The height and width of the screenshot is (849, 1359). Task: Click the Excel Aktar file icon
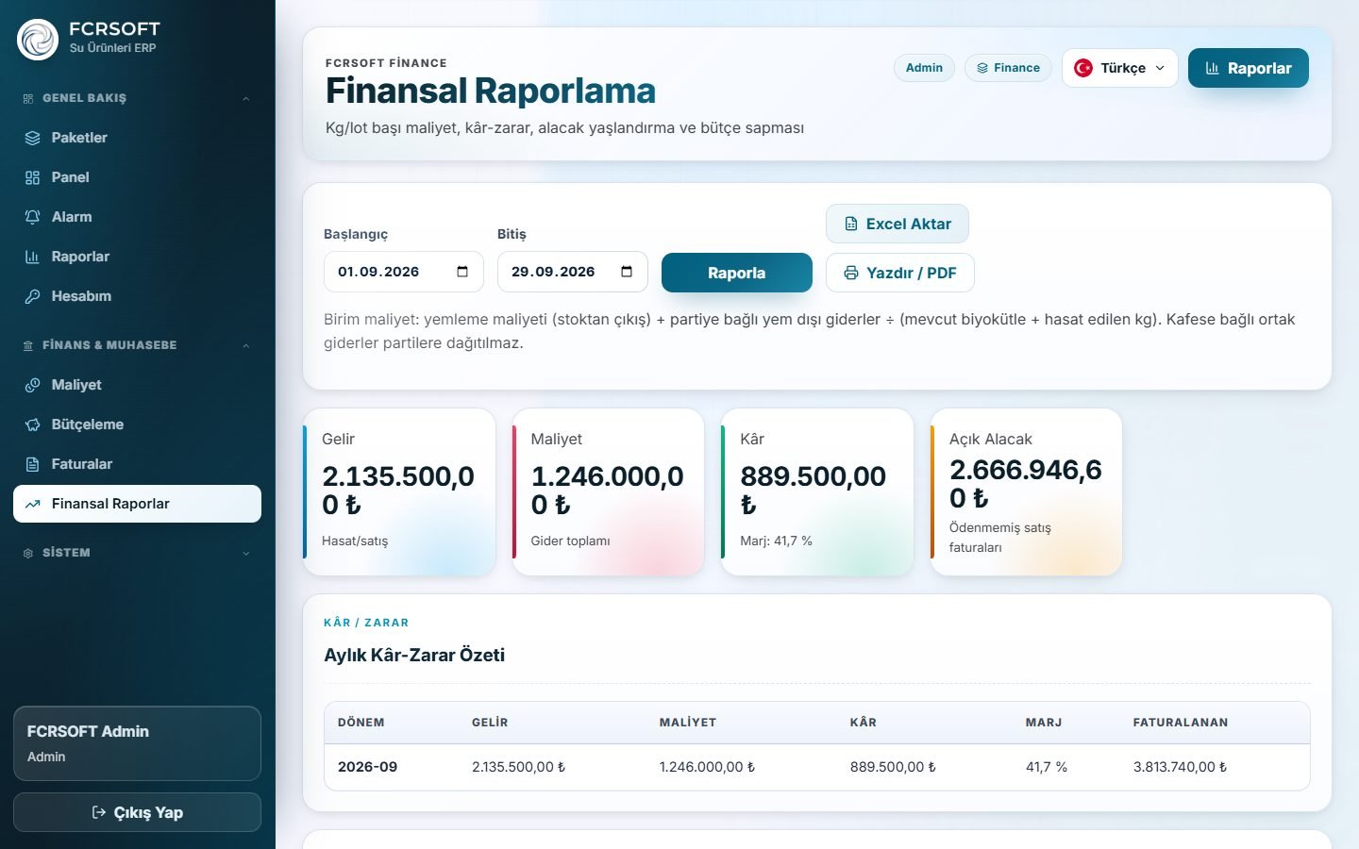click(850, 224)
